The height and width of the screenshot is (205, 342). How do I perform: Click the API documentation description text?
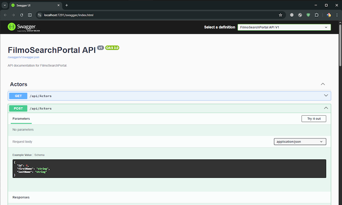[37, 65]
